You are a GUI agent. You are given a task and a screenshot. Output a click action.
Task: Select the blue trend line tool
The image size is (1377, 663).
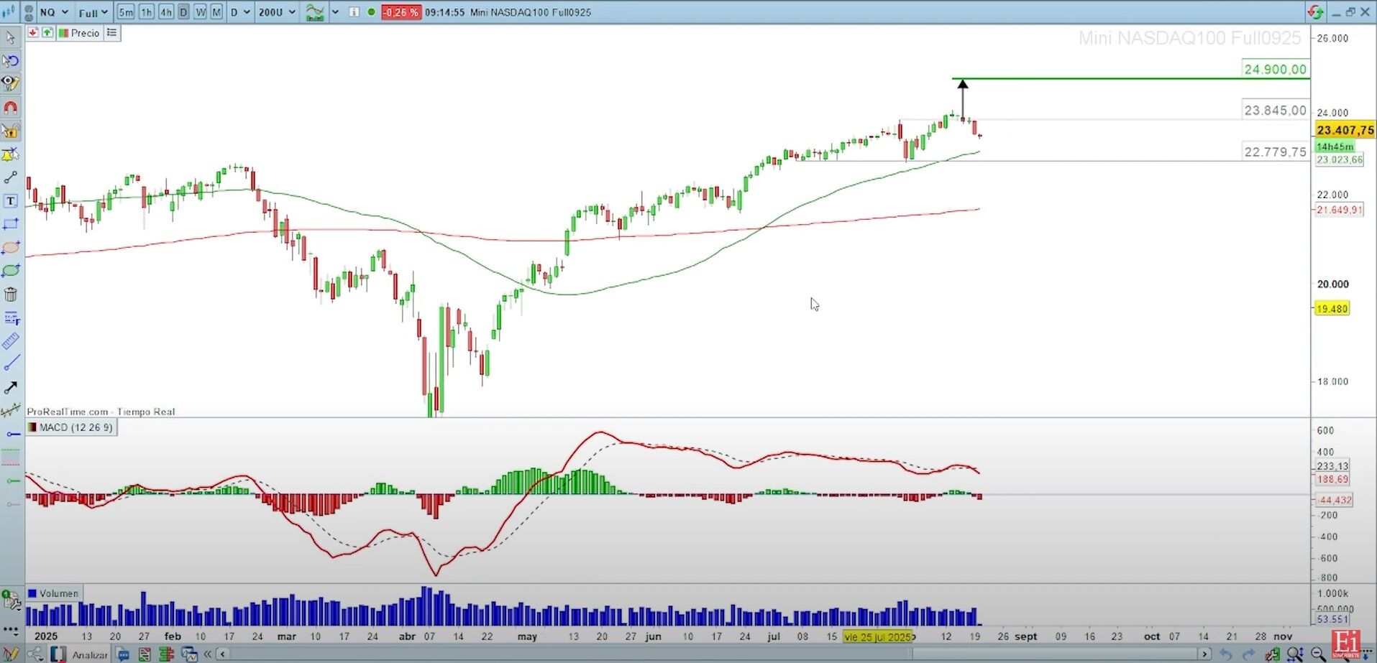[11, 364]
